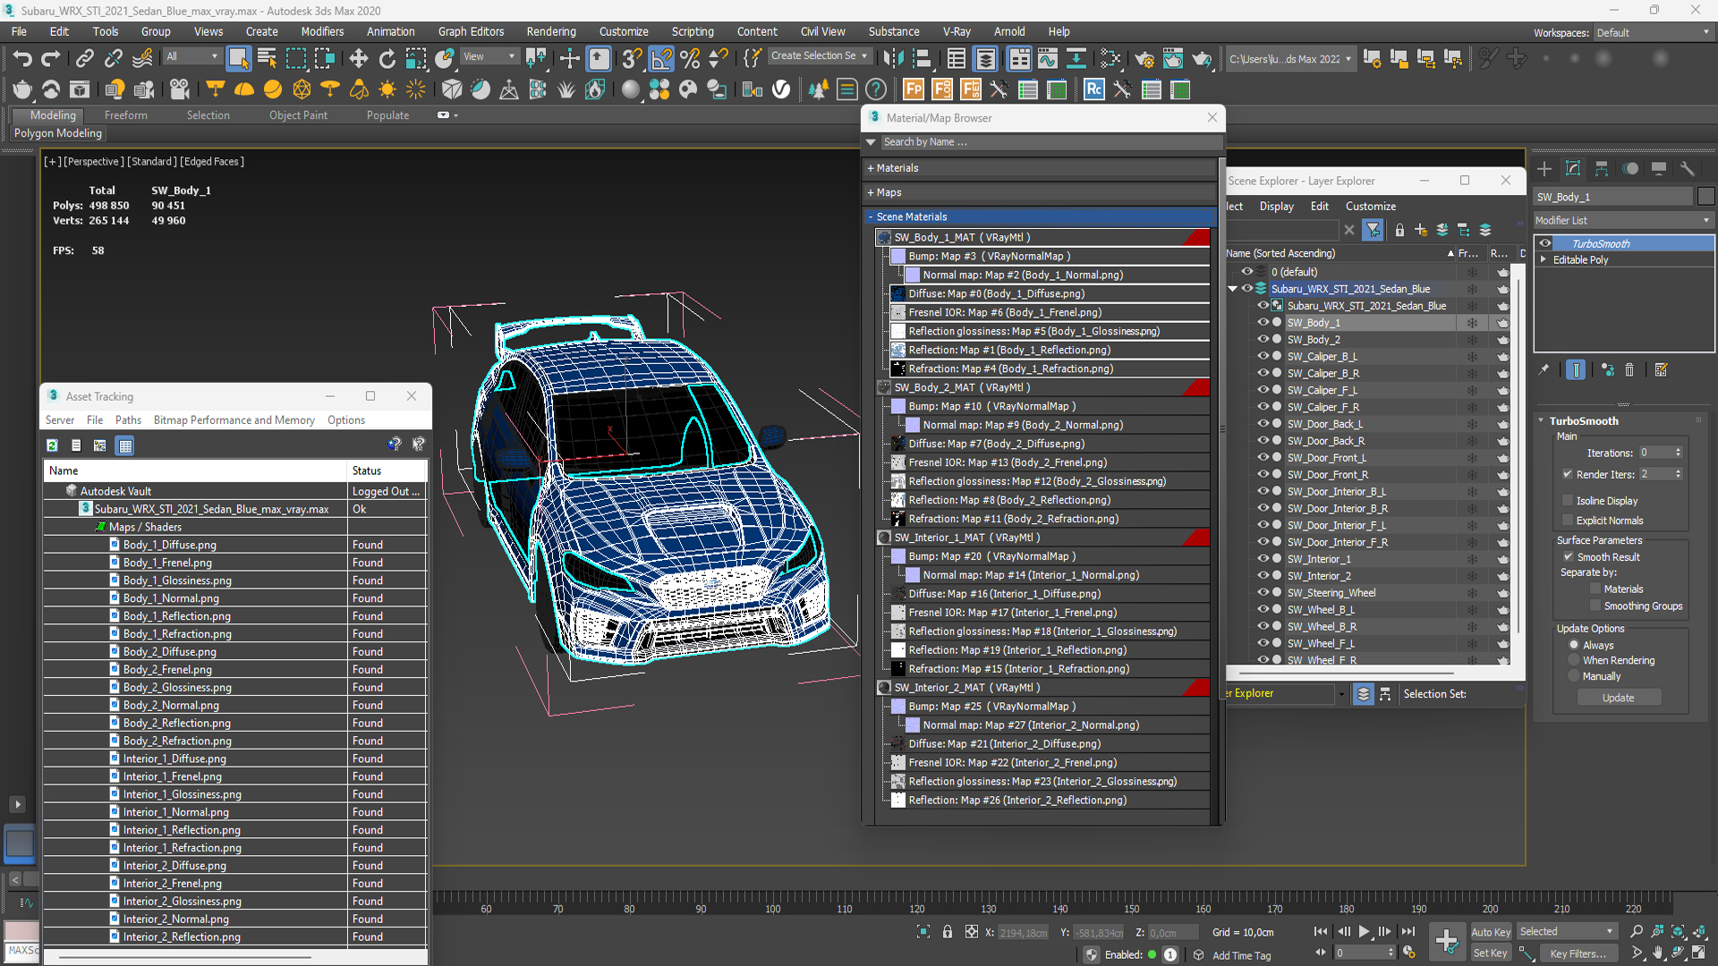Open Customize menu in Scene Explorer

1370,206
